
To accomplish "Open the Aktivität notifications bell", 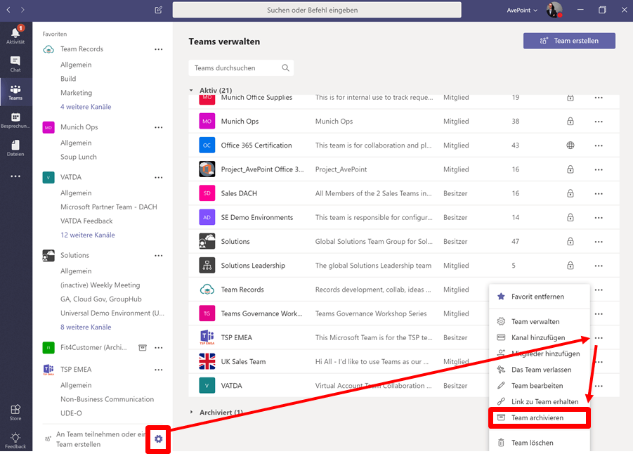I will (15, 34).
